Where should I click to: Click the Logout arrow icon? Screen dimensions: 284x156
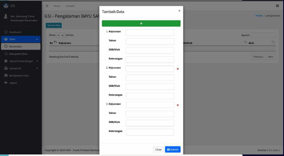point(6,83)
